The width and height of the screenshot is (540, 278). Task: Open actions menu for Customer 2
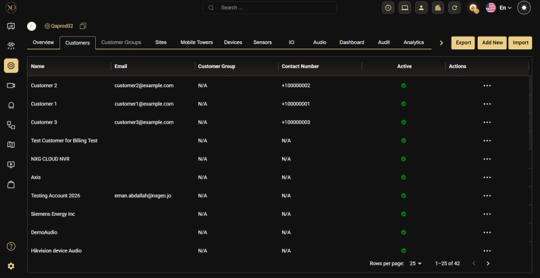pyautogui.click(x=487, y=86)
